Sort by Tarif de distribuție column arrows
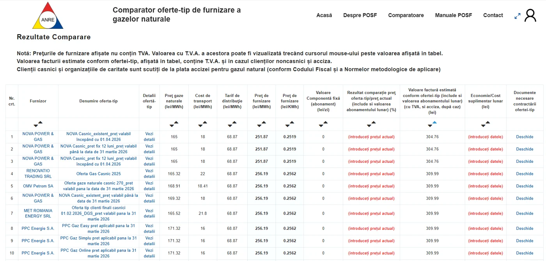 pos(232,124)
